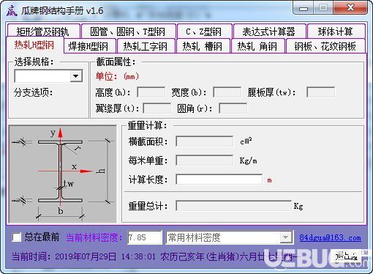Click the Kg/m unit label

click(248, 160)
